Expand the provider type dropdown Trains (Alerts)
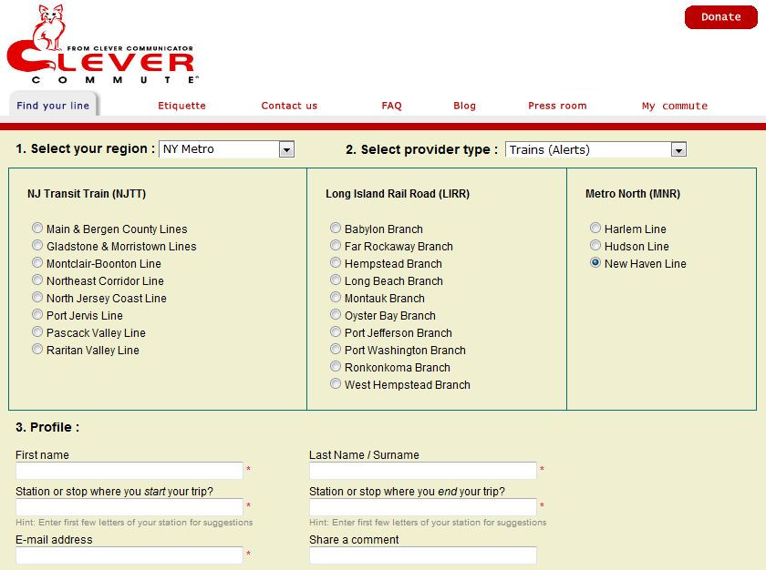Screen dimensions: 766x570 tap(595, 149)
